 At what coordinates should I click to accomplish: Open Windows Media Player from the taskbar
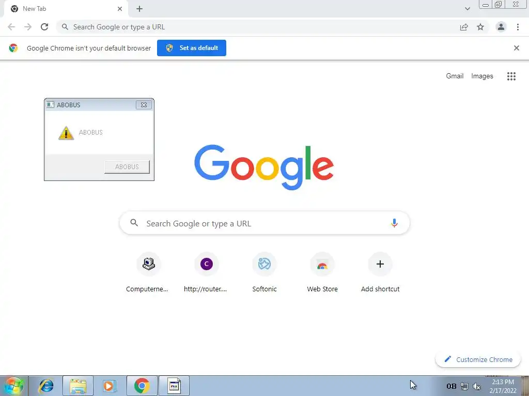(110, 386)
